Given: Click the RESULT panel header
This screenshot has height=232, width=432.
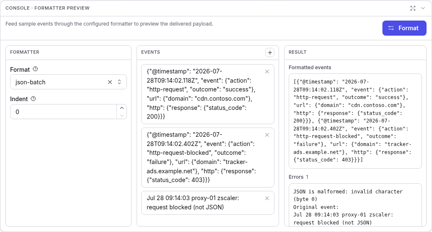Looking at the screenshot, I should click(298, 52).
